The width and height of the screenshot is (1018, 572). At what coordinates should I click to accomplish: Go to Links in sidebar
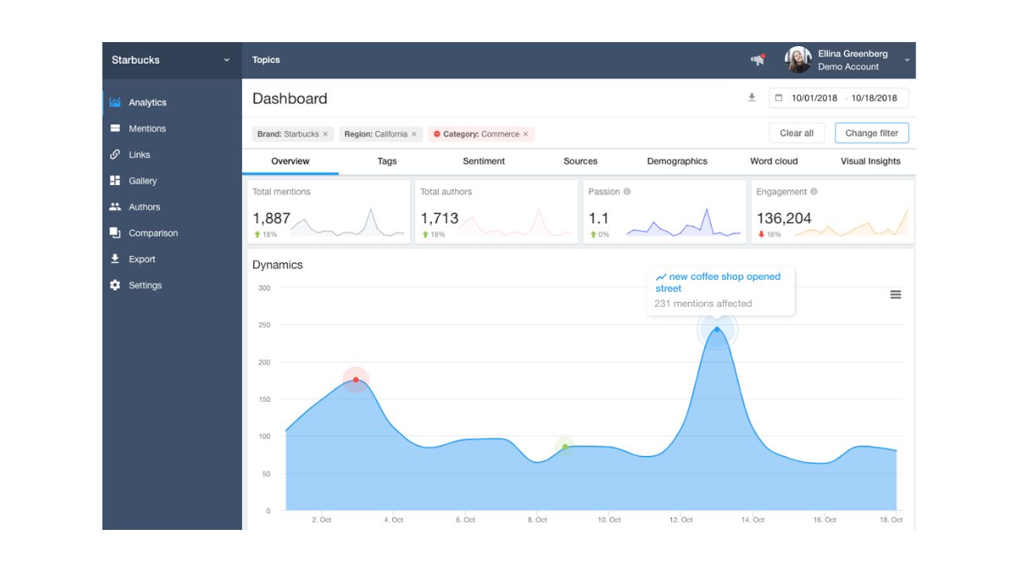tap(172, 155)
